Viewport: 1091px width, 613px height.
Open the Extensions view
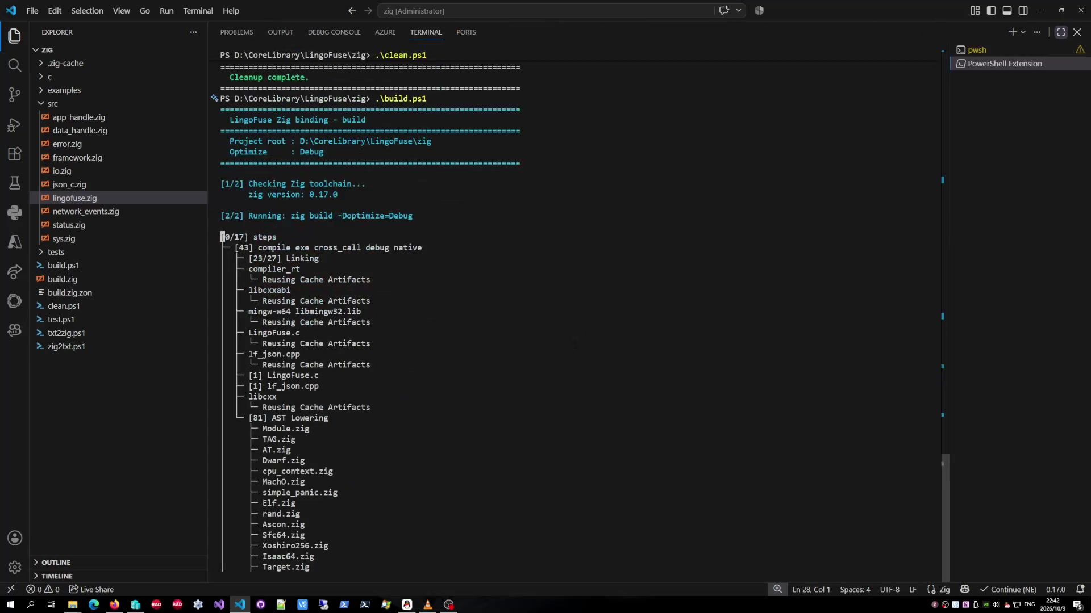pos(15,154)
